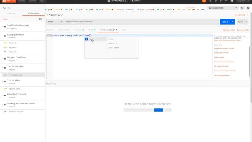Image resolution: width=252 pixels, height=142 pixels.
Task: Click the Learn more about pre-request scripts link
Action: [227, 41]
